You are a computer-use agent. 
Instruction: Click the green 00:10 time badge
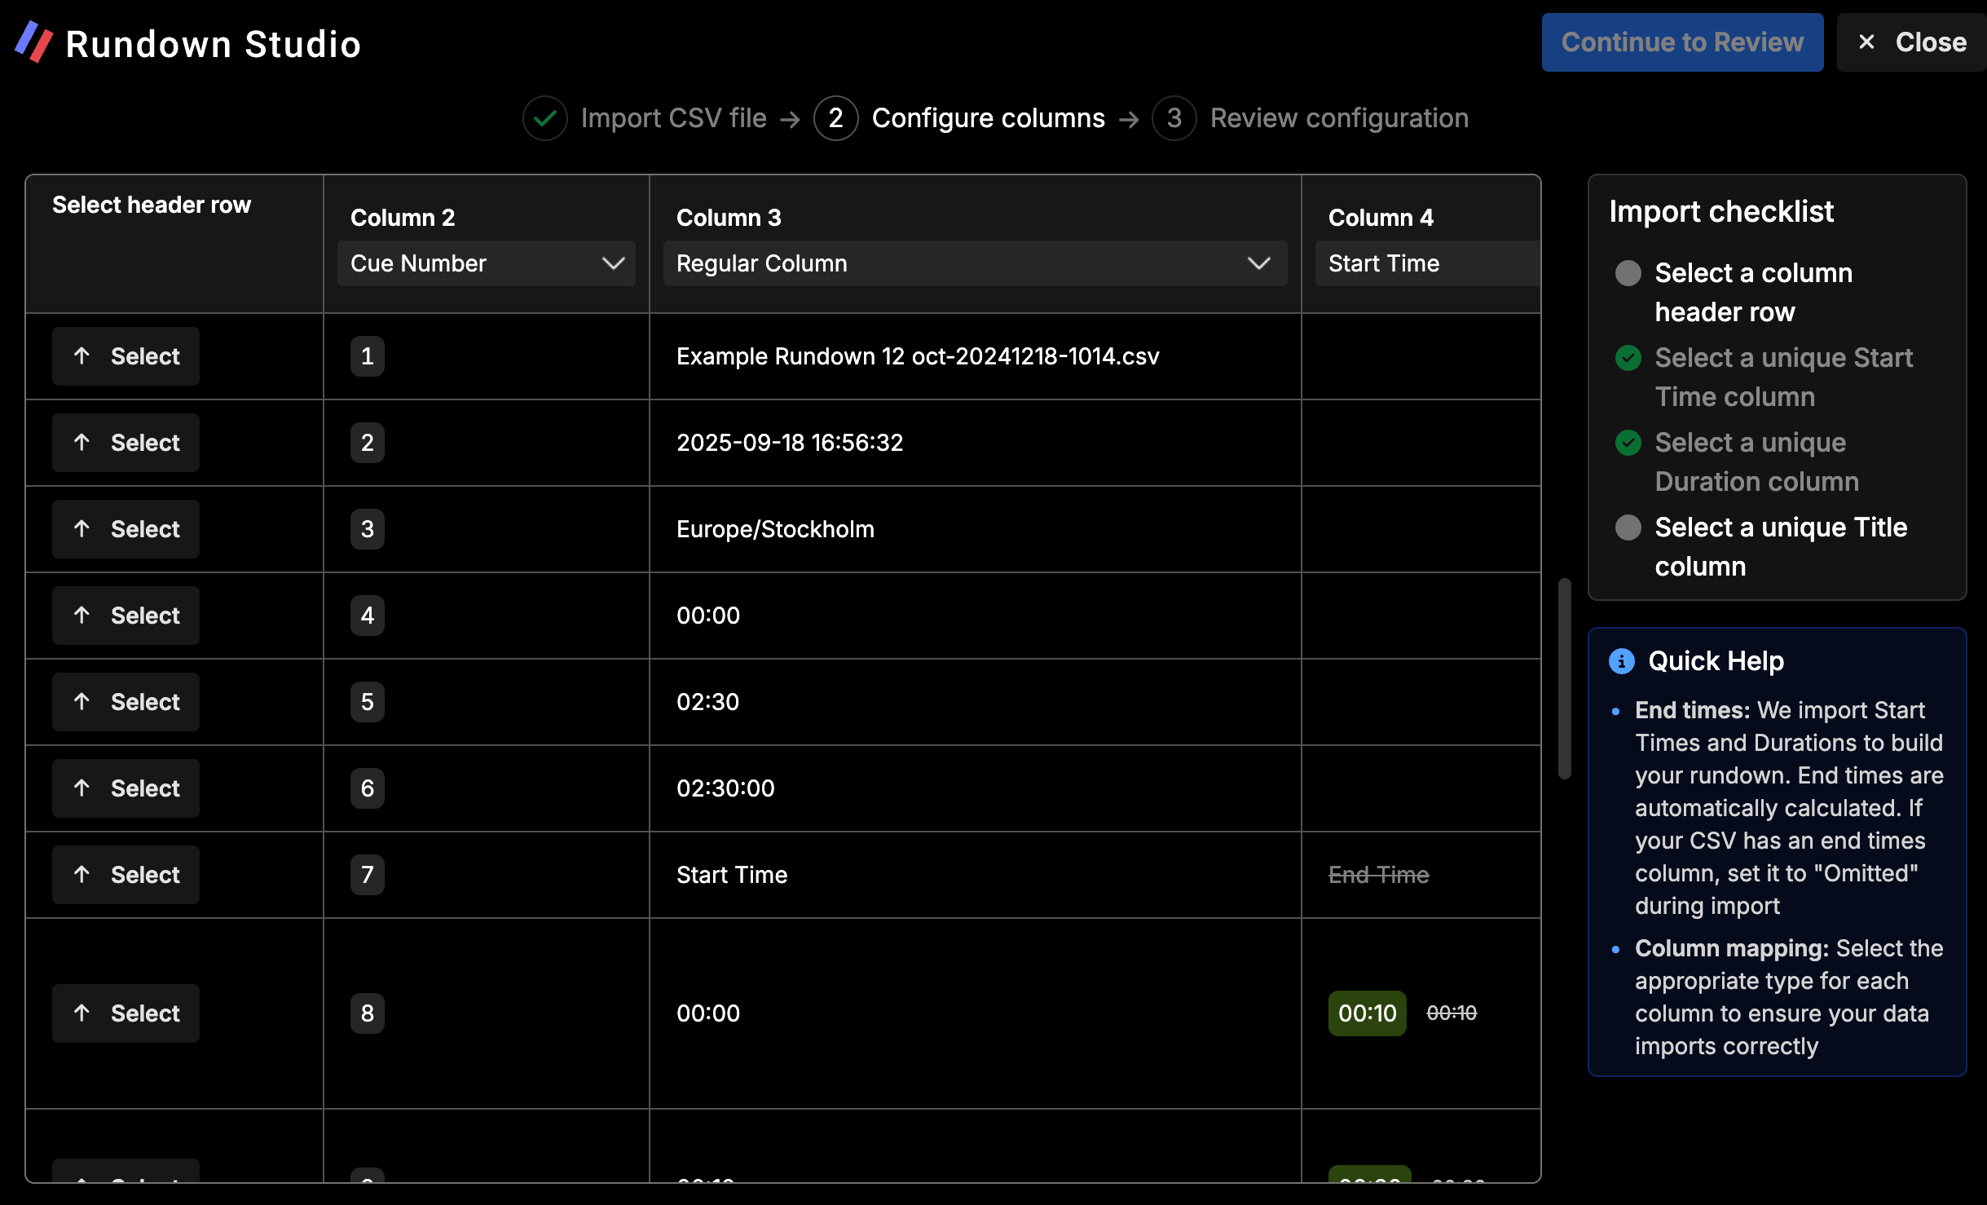point(1367,1013)
